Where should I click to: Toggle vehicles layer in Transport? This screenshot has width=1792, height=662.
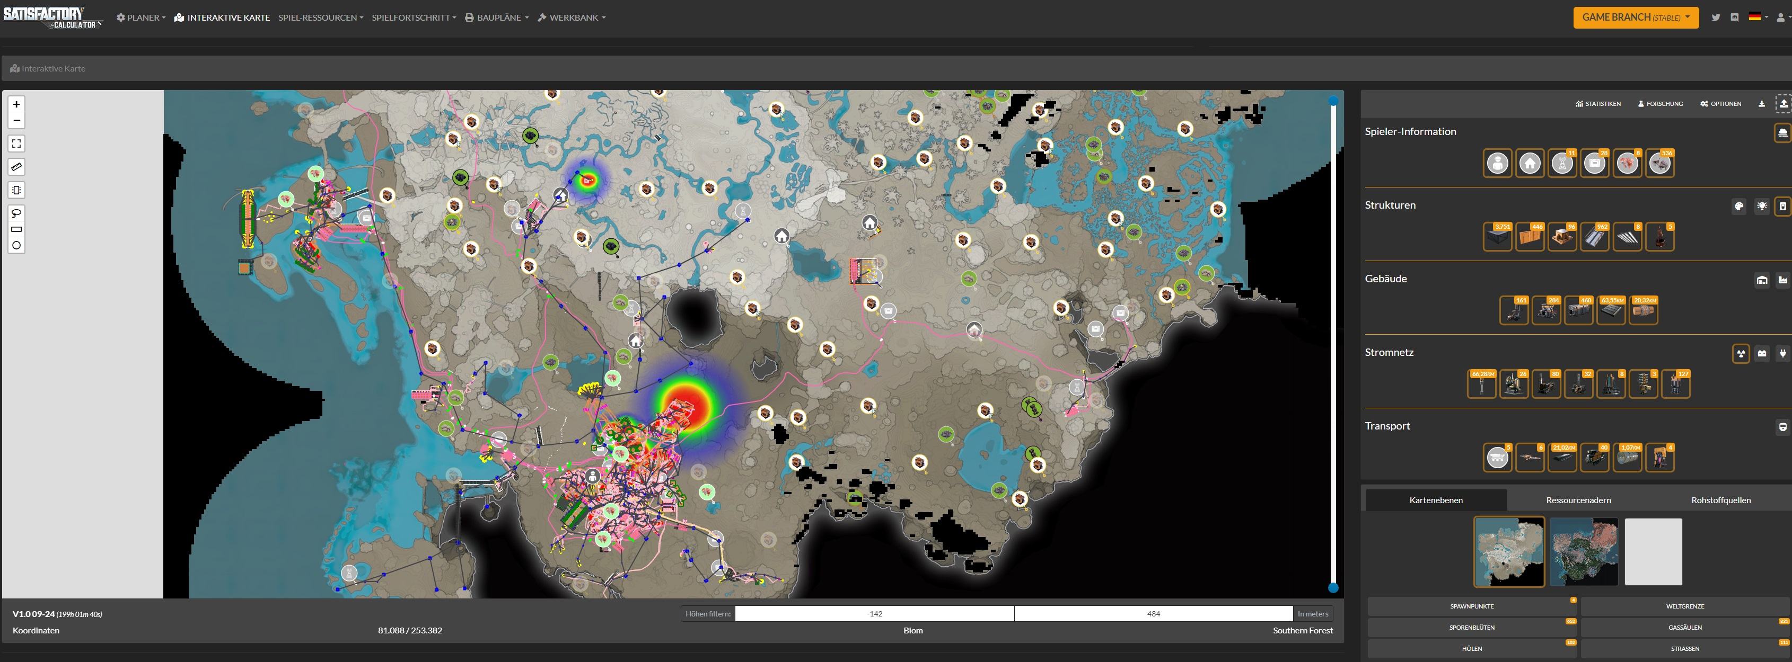1497,458
